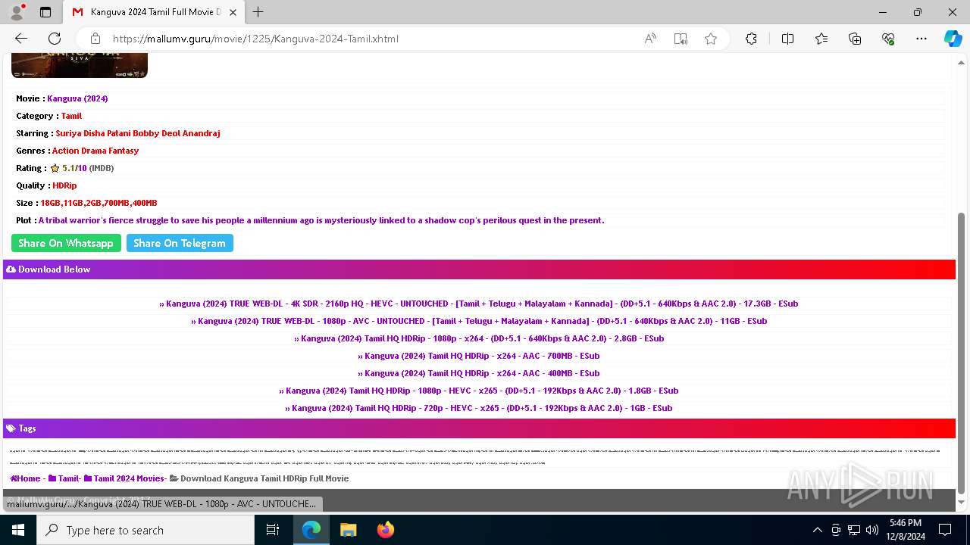This screenshot has height=545, width=970.
Task: Open Settings and more menu
Action: pyautogui.click(x=921, y=39)
